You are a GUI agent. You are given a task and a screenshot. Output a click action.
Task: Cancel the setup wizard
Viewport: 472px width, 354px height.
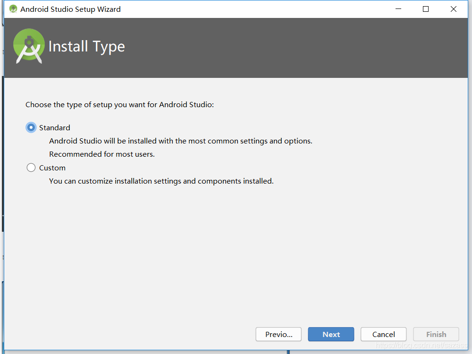pyautogui.click(x=383, y=334)
